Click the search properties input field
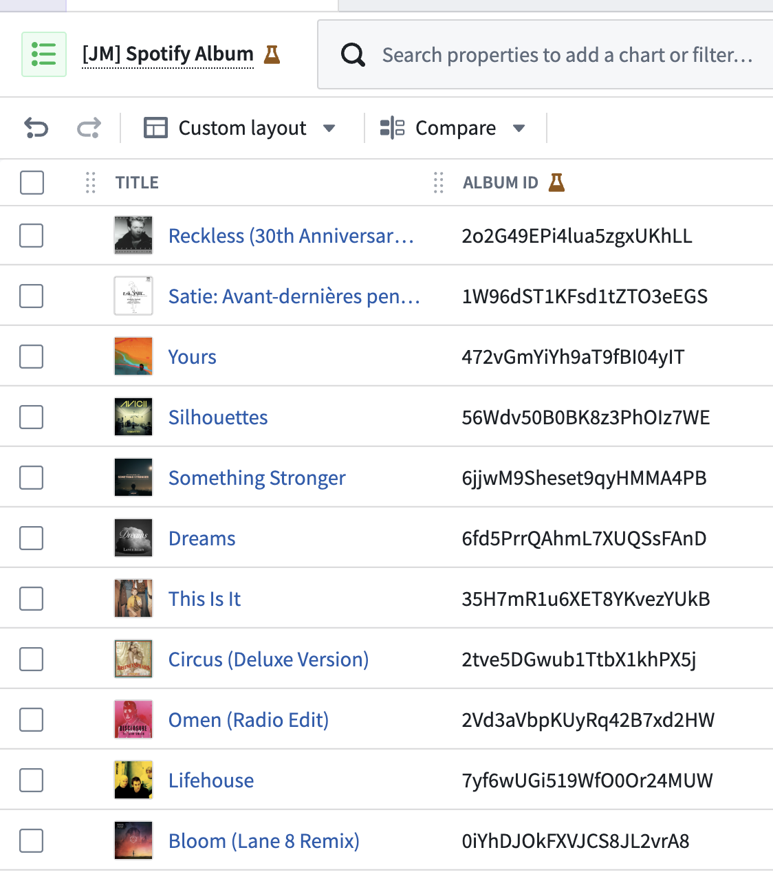The image size is (773, 872). point(567,55)
